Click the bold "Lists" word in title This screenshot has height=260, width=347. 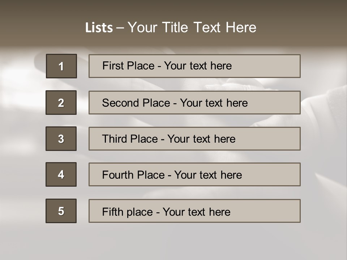pyautogui.click(x=99, y=28)
